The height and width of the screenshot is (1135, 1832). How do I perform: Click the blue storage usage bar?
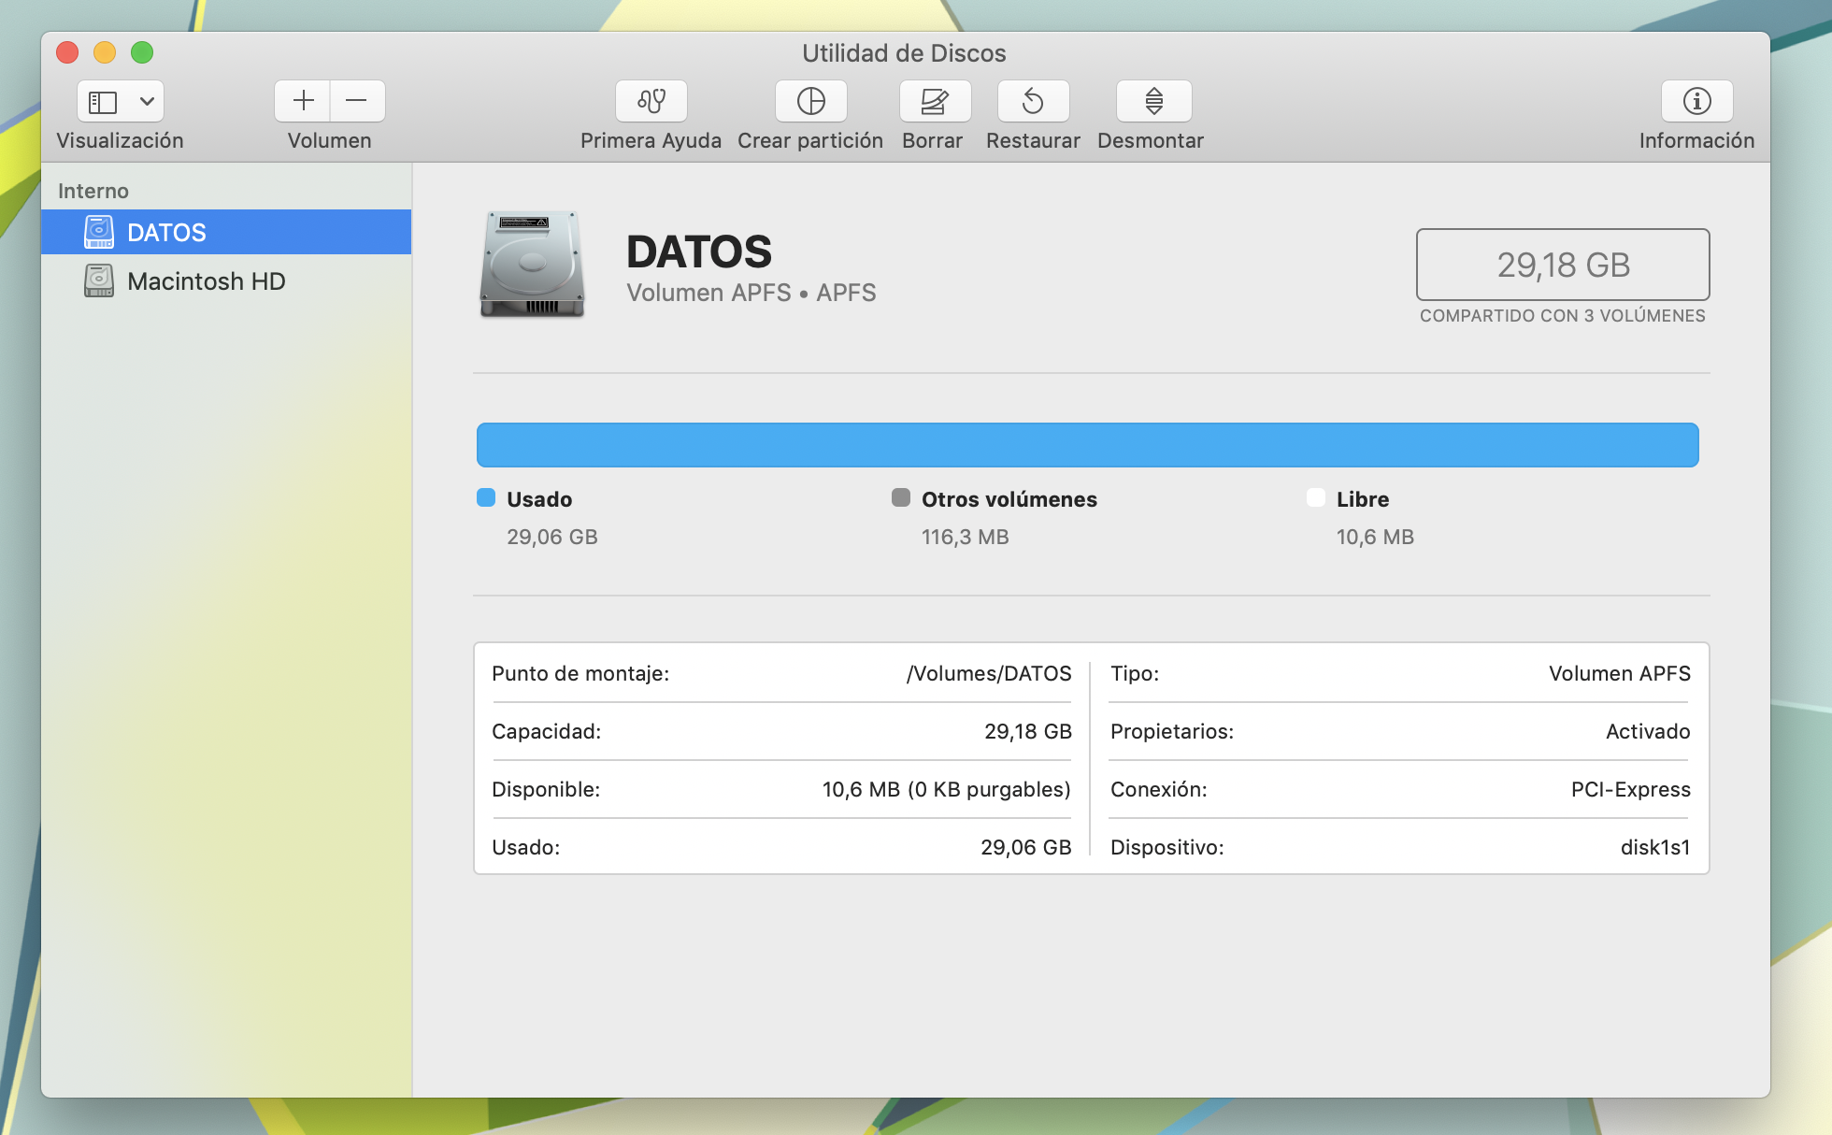coord(1087,445)
